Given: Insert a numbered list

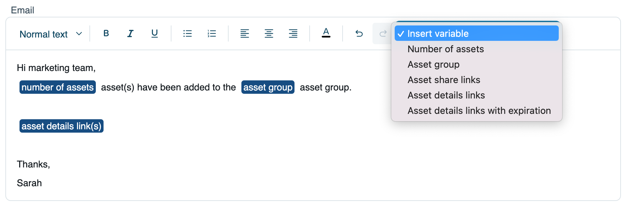Looking at the screenshot, I should tap(211, 33).
